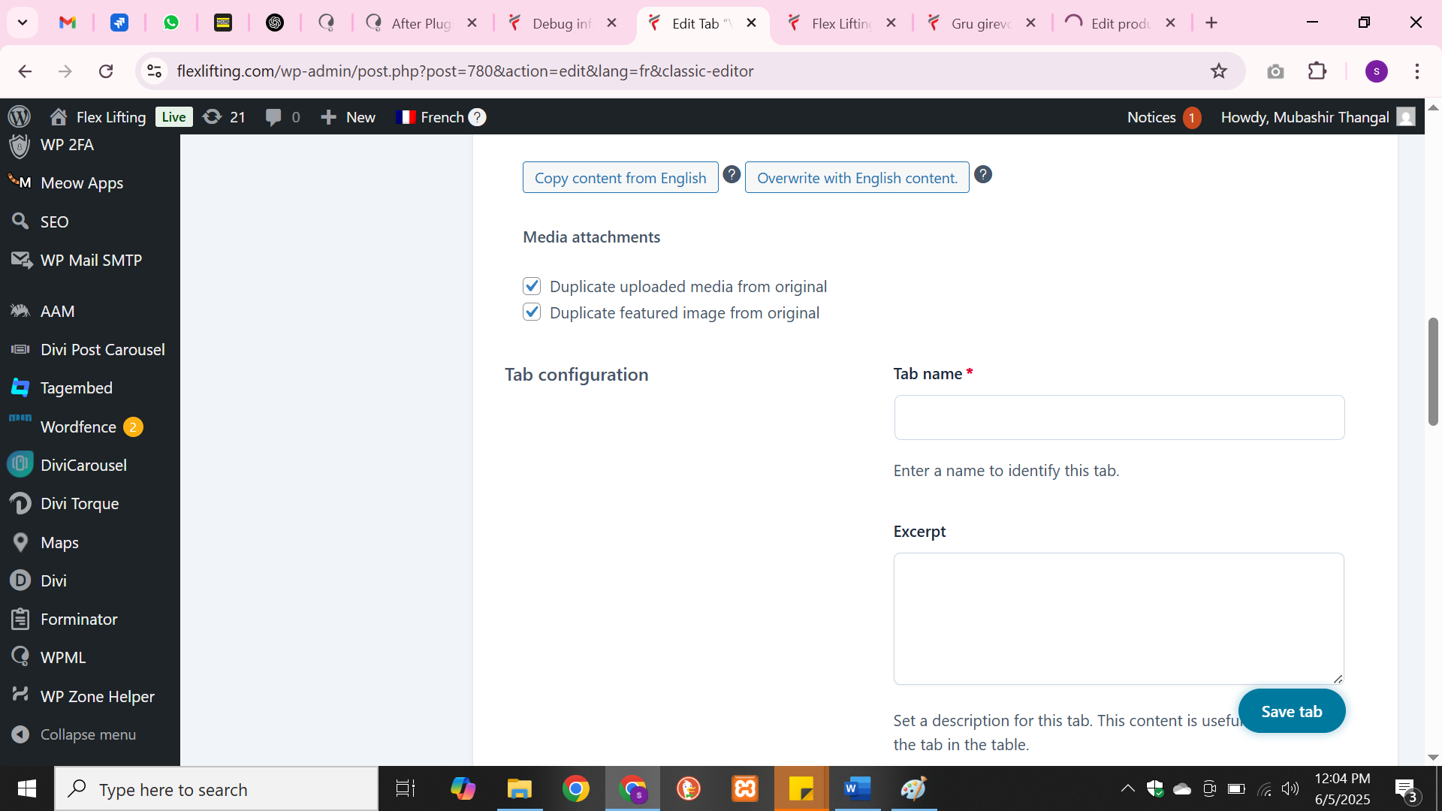Open WP Mail SMTP menu
The height and width of the screenshot is (811, 1442).
click(x=90, y=260)
